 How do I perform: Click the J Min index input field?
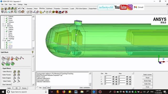pos(108,79)
